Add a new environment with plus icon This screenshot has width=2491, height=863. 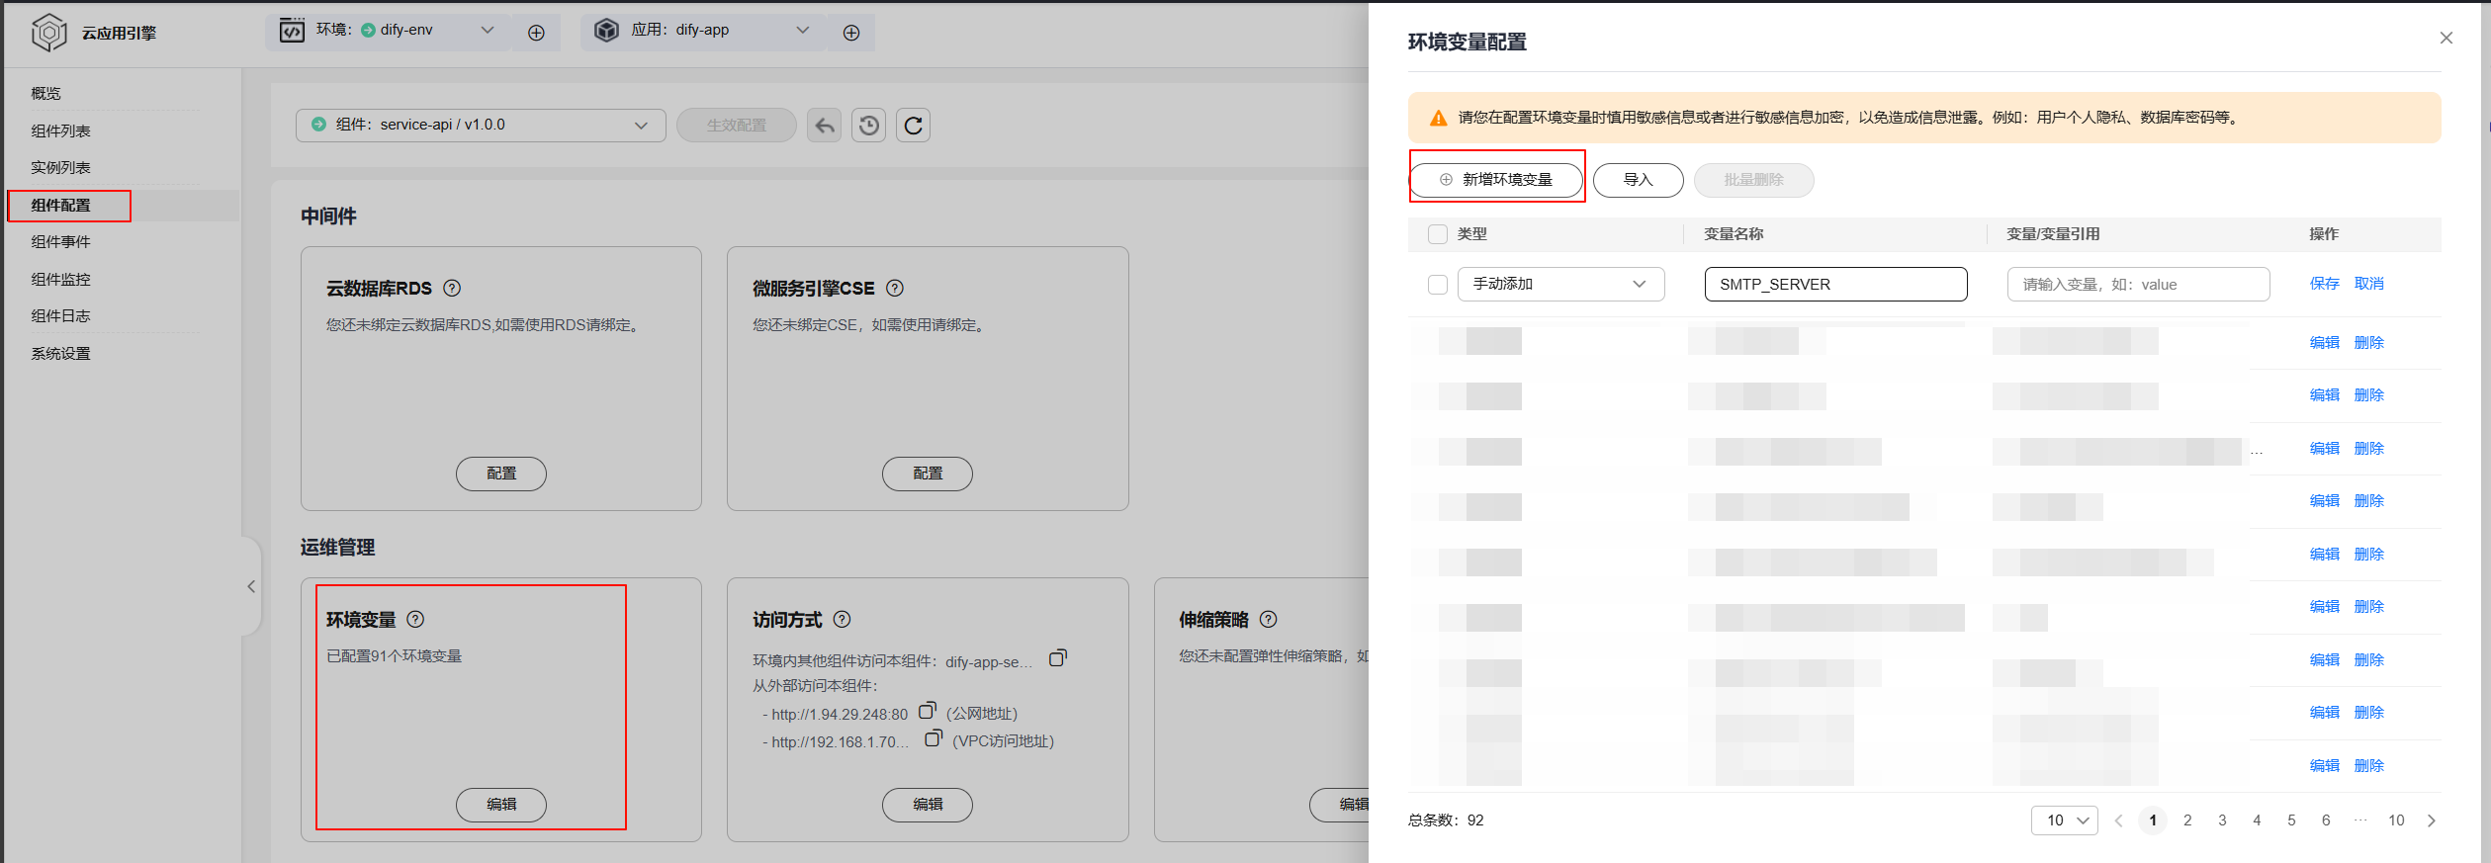(536, 33)
